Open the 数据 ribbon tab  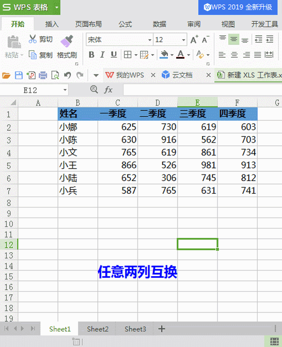160,24
